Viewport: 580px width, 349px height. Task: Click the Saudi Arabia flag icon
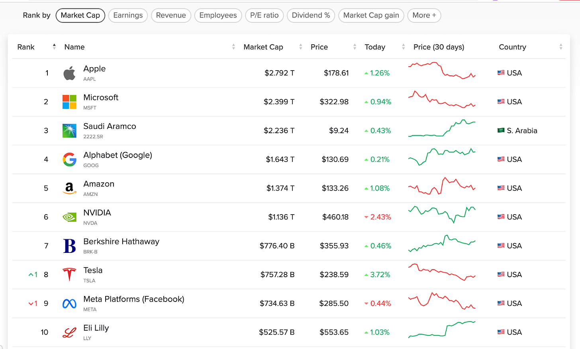(501, 130)
